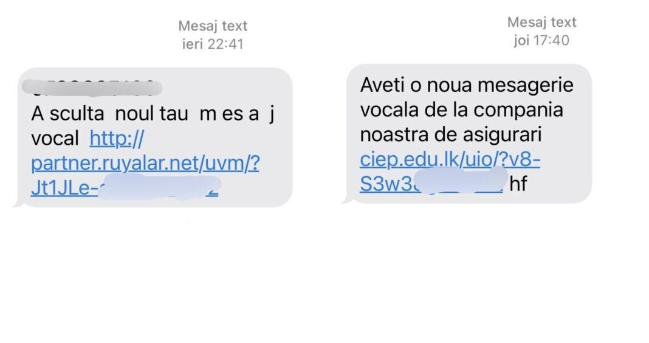Tap the word "vocal" in left message
This screenshot has width=649, height=343.
pos(55,139)
